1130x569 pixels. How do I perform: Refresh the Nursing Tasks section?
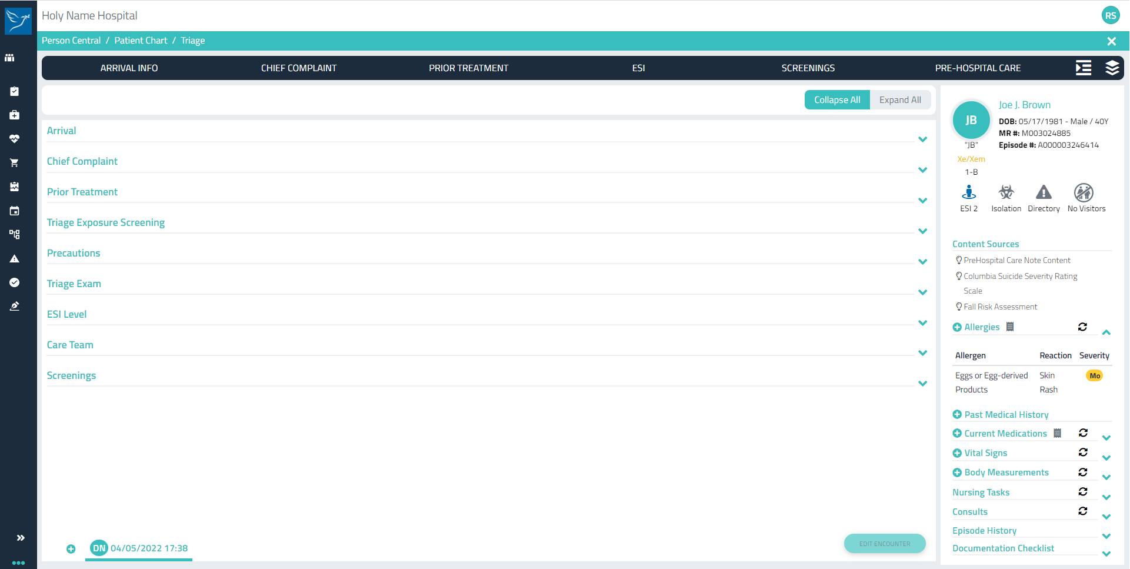pos(1083,492)
